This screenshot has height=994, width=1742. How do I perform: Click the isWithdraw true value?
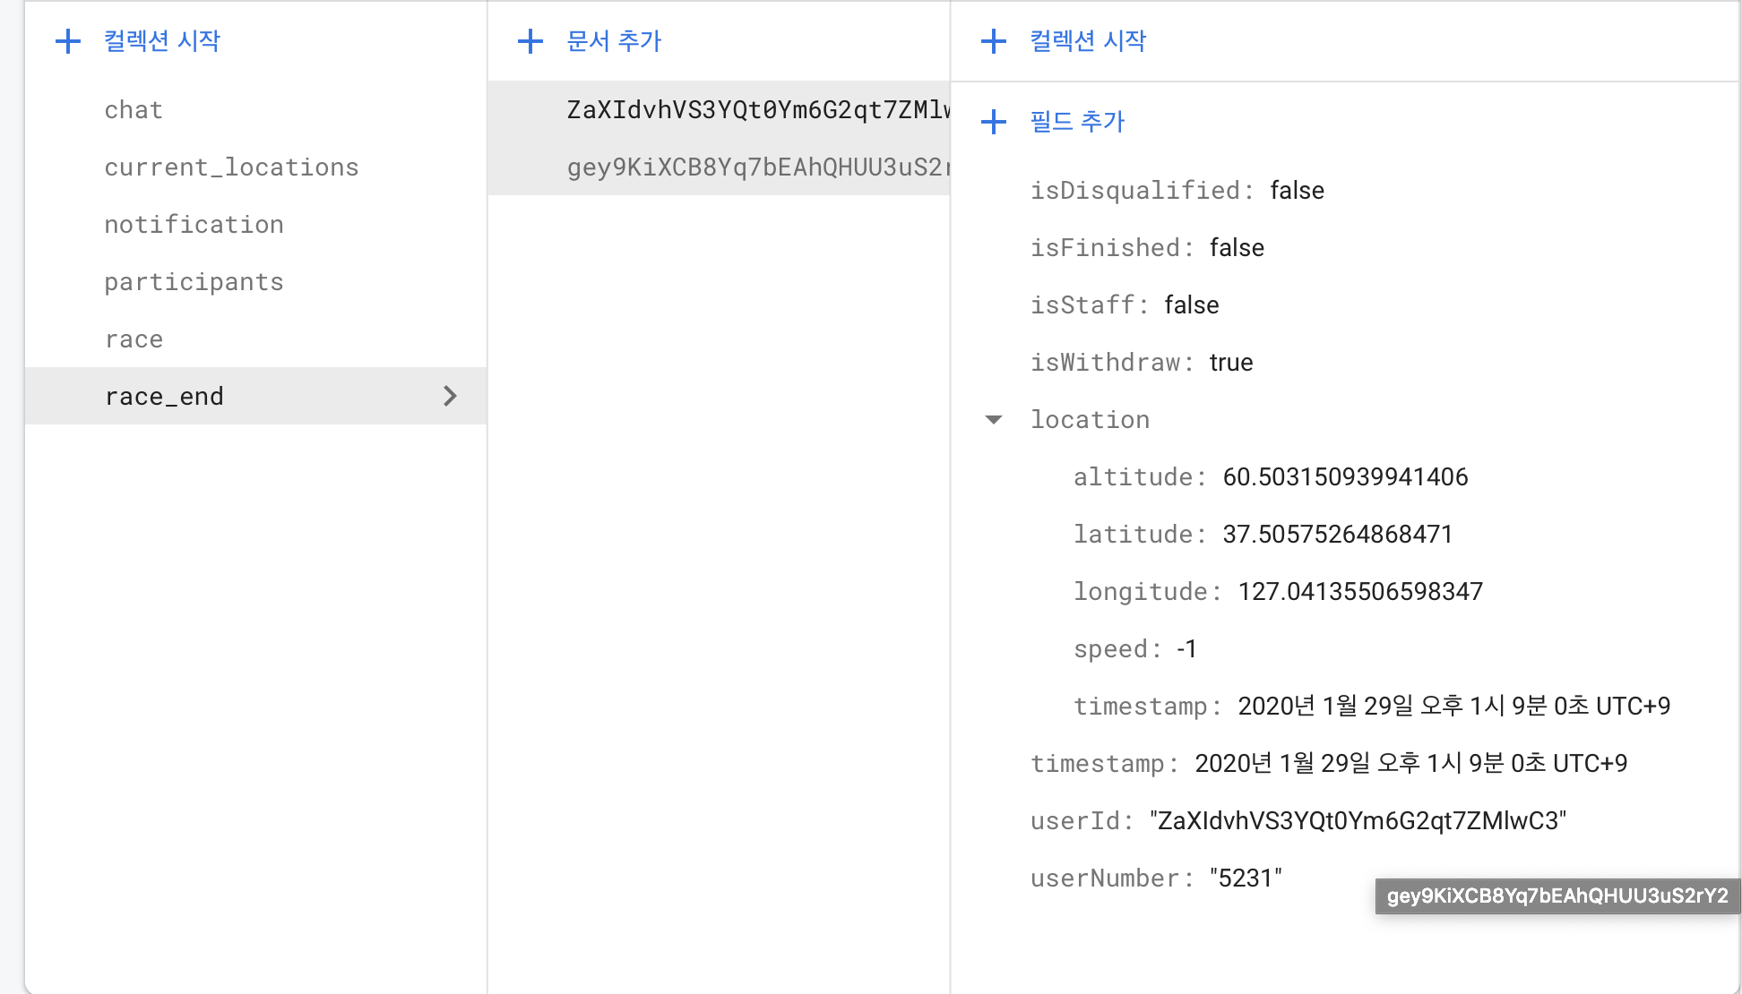click(x=1231, y=363)
